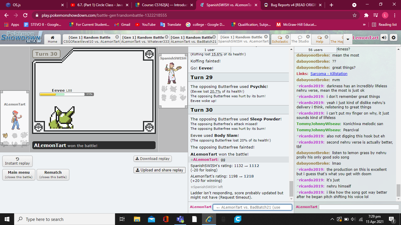Click the Showdown sound volume icon

click(384, 37)
